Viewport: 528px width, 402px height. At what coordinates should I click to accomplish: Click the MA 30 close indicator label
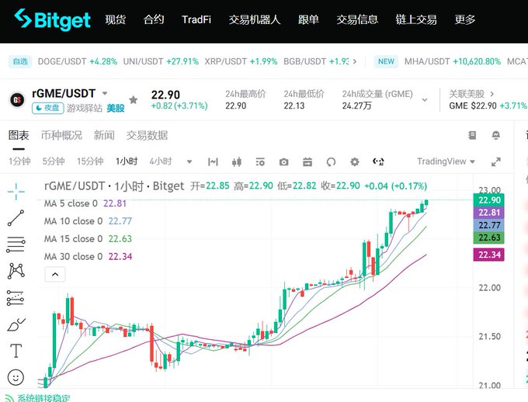73,257
